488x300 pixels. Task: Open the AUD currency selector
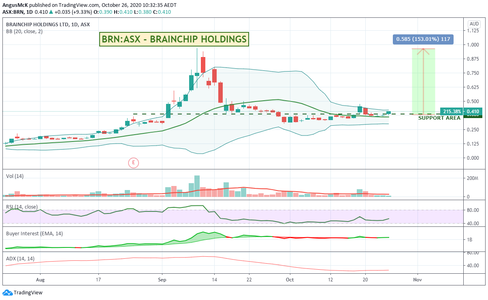coord(474,23)
